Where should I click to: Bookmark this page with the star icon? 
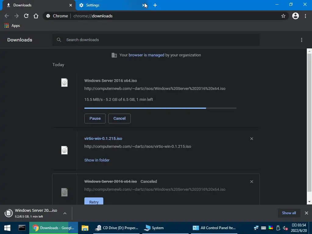click(x=283, y=16)
